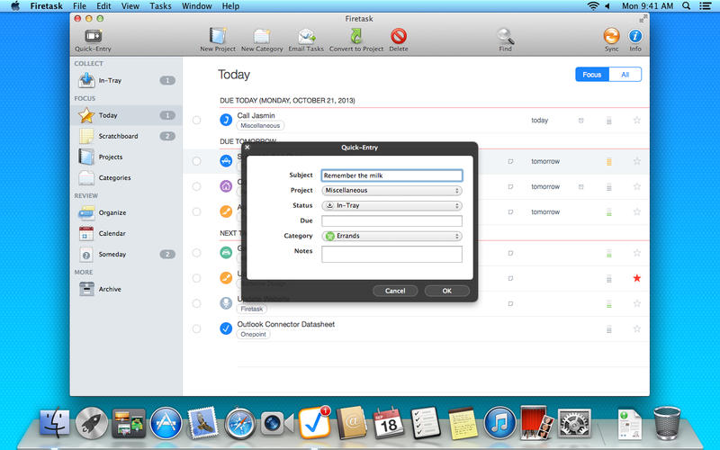Click the Due date input field

click(391, 220)
